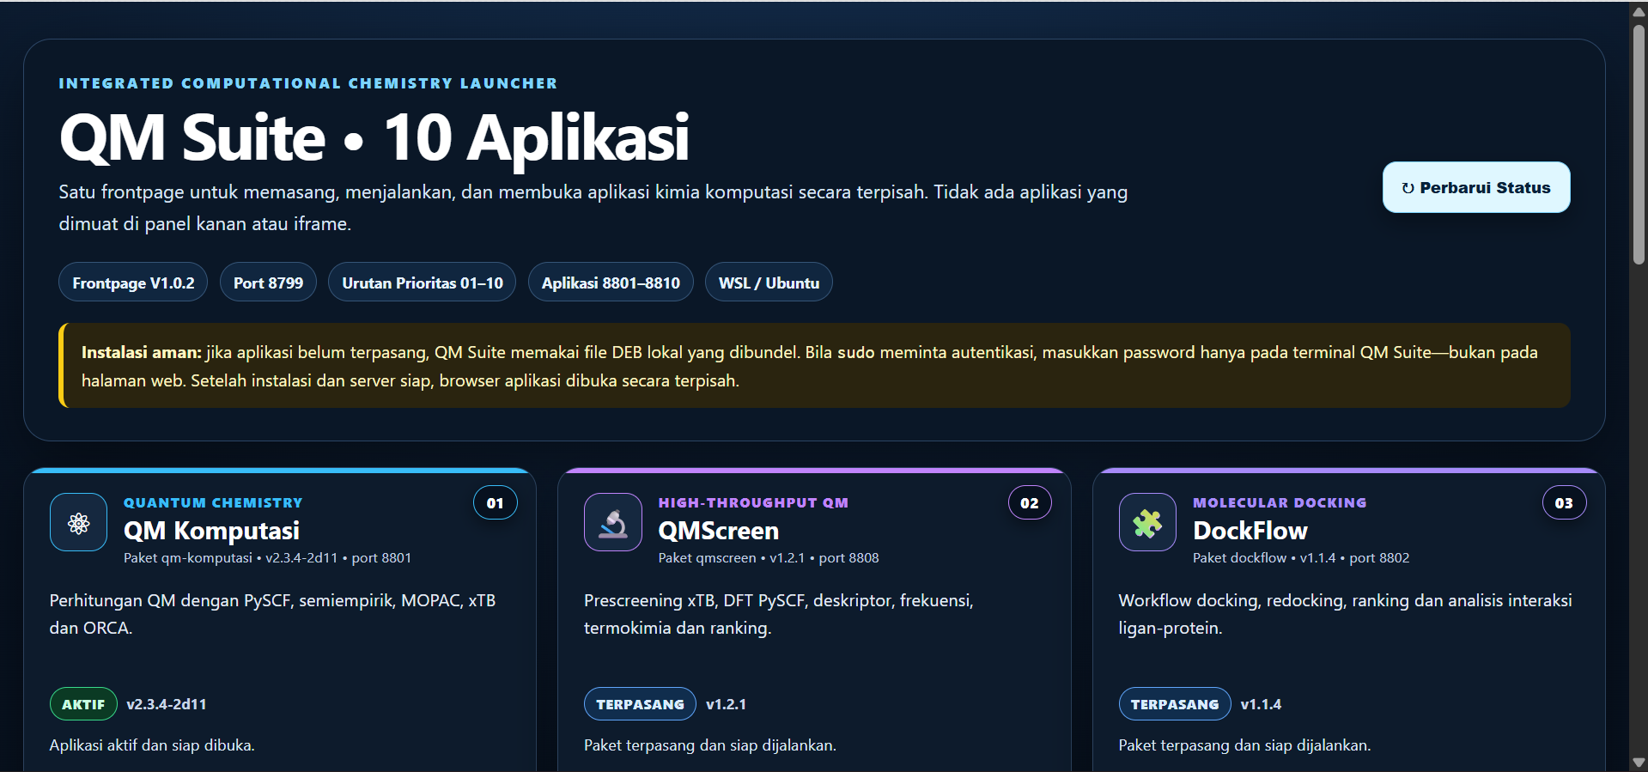Click the TERPASANG badge on QMScreen card
The width and height of the screenshot is (1648, 772).
pos(640,704)
